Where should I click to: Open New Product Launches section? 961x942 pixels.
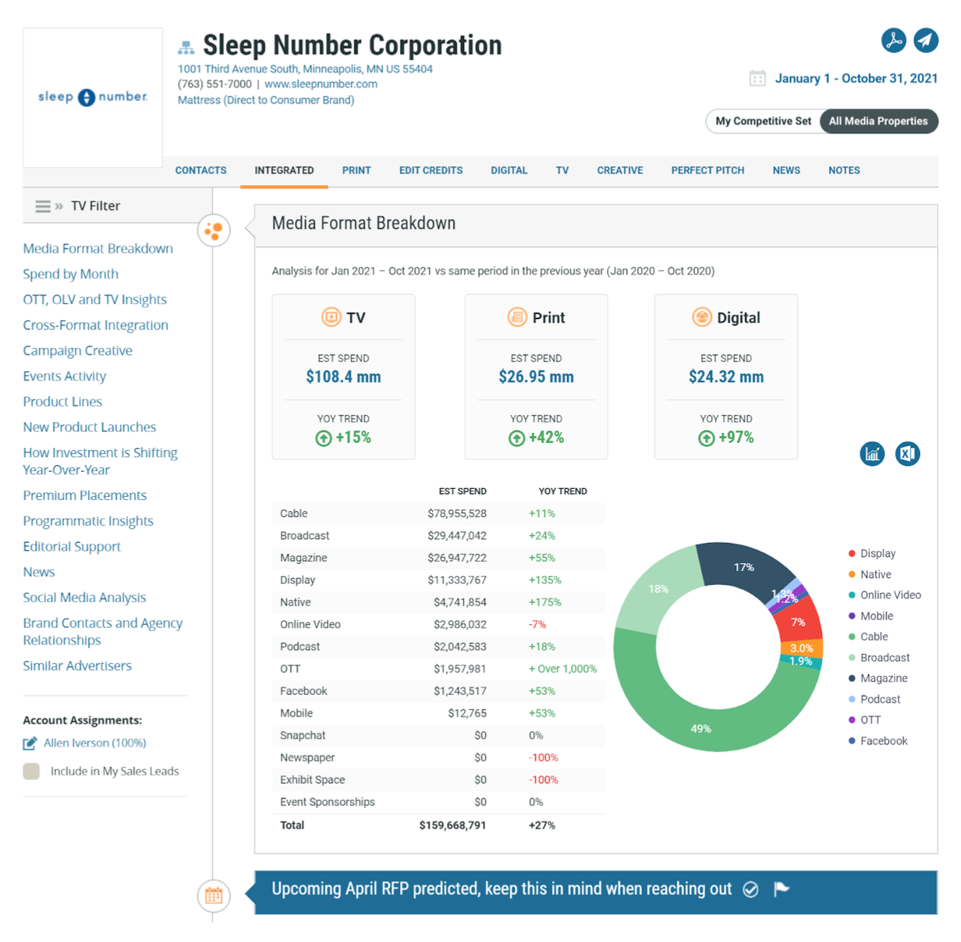(89, 427)
